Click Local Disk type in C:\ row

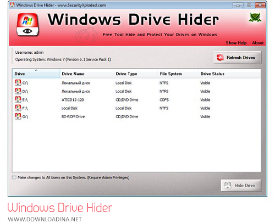[x=124, y=83]
